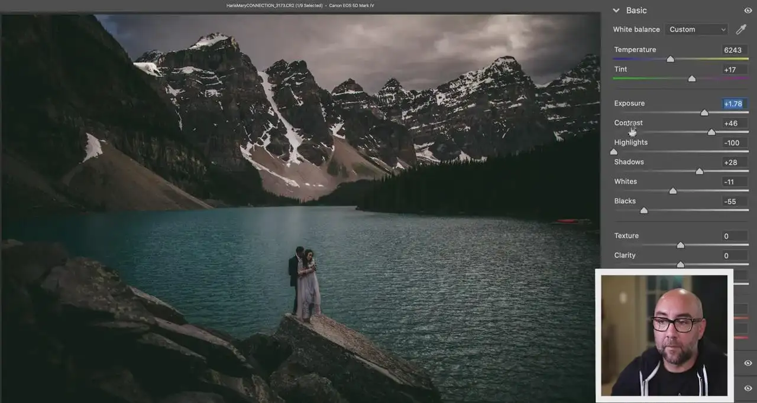Select the Exposure value field +1.78

tap(735, 104)
